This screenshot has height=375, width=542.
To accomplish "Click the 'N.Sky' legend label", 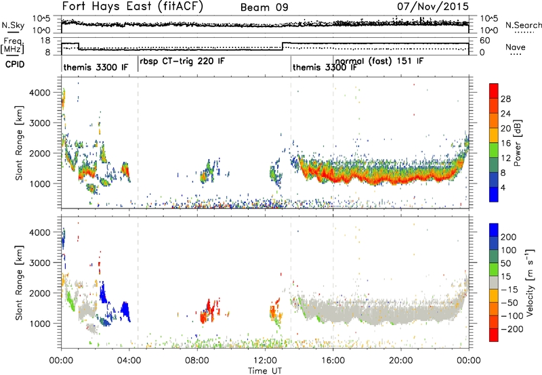I will click(x=13, y=25).
